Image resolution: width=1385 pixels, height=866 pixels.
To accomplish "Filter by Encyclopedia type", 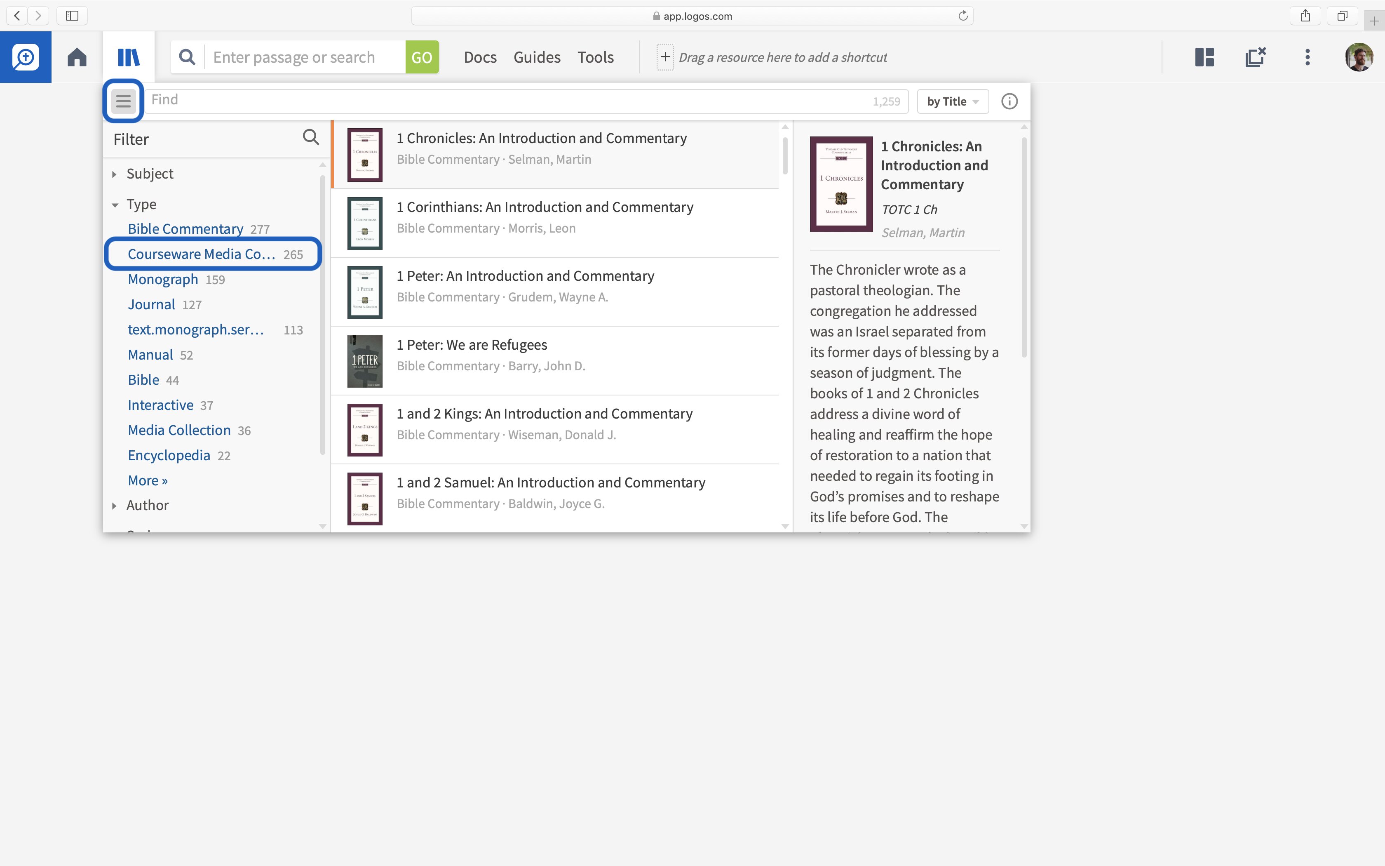I will click(x=169, y=456).
